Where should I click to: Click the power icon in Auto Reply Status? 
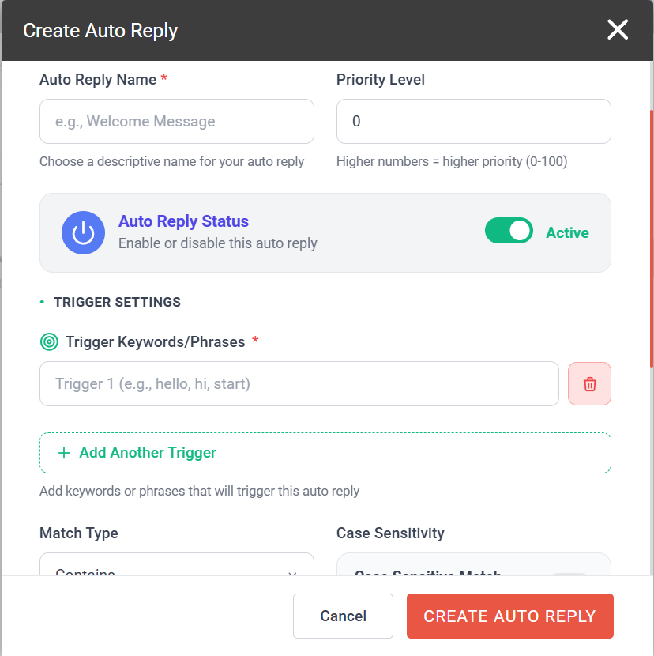point(83,232)
